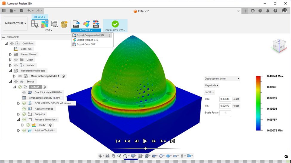Screen dimensions: 291x163
Task: Click the simulation timeline slider handle
Action: click(145, 148)
